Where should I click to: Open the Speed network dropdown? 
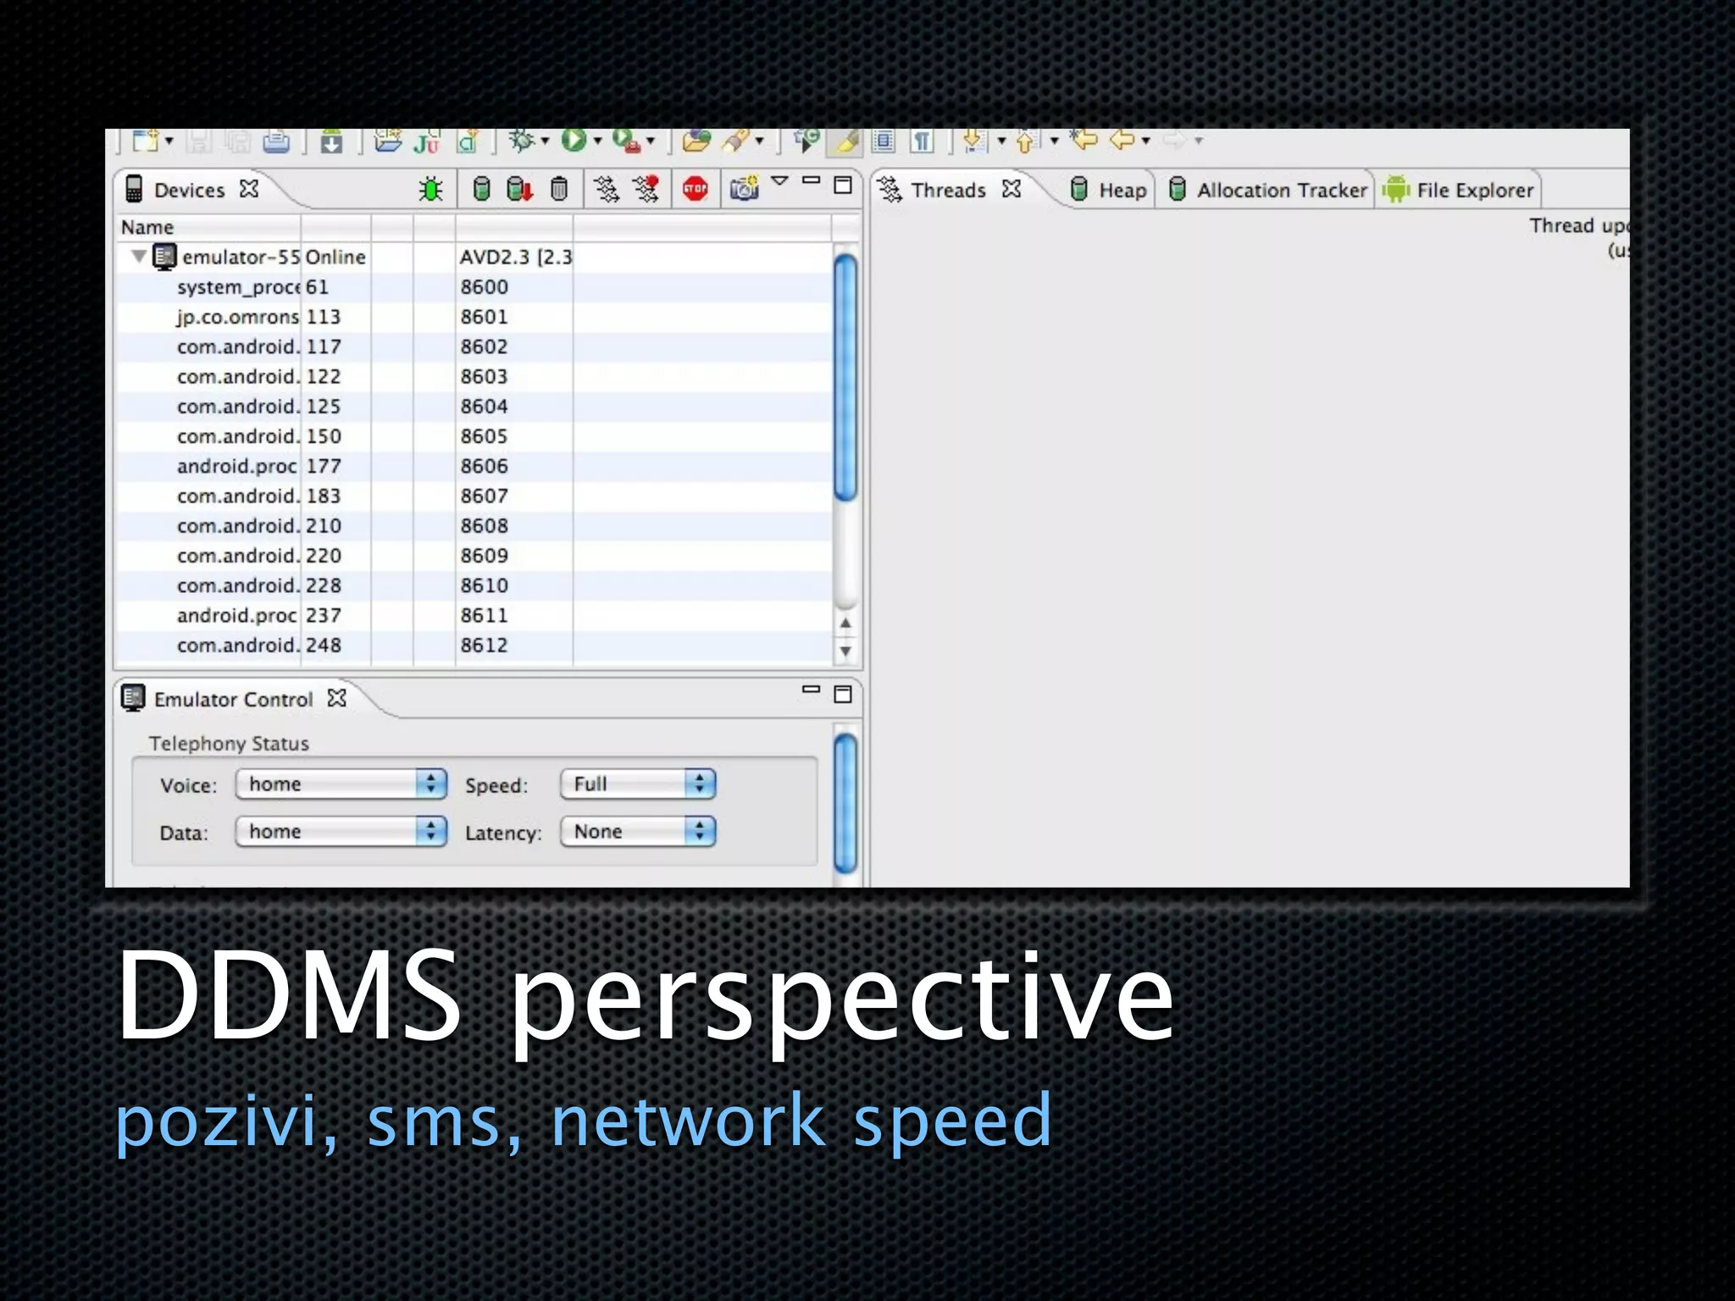point(638,783)
